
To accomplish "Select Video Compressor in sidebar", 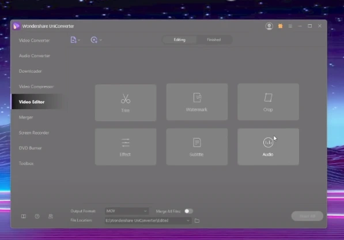I will [x=36, y=87].
